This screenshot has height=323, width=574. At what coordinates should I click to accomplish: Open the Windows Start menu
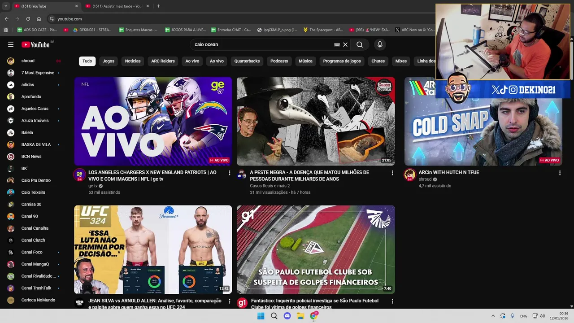[261, 316]
